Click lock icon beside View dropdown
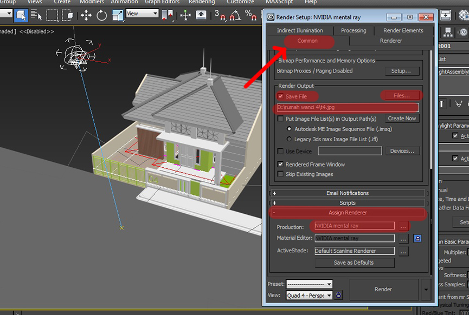Screen dimensions: 469x315 338,296
